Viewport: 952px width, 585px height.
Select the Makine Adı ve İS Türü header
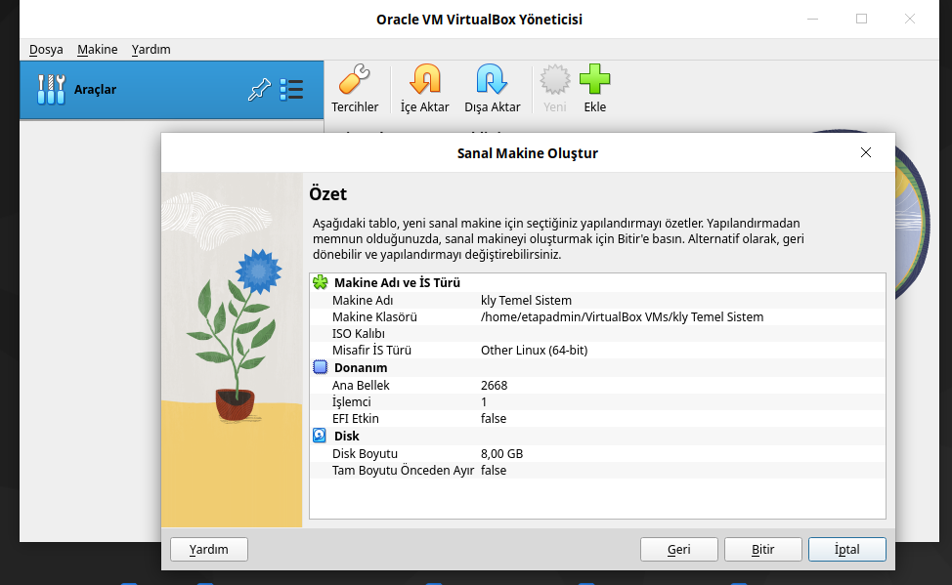pos(397,283)
